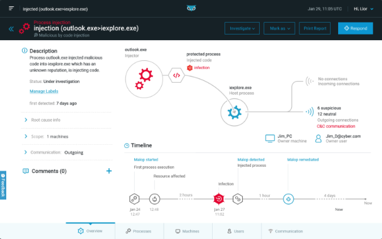Viewport: 382px width, 239px height.
Task: Open the Investigate dropdown
Action: tap(242, 28)
